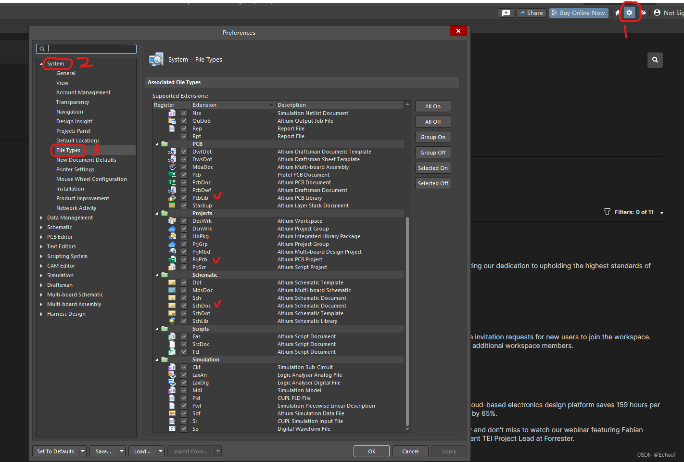Click the PrjMbd file type icon
The image size is (684, 462).
[x=172, y=252]
